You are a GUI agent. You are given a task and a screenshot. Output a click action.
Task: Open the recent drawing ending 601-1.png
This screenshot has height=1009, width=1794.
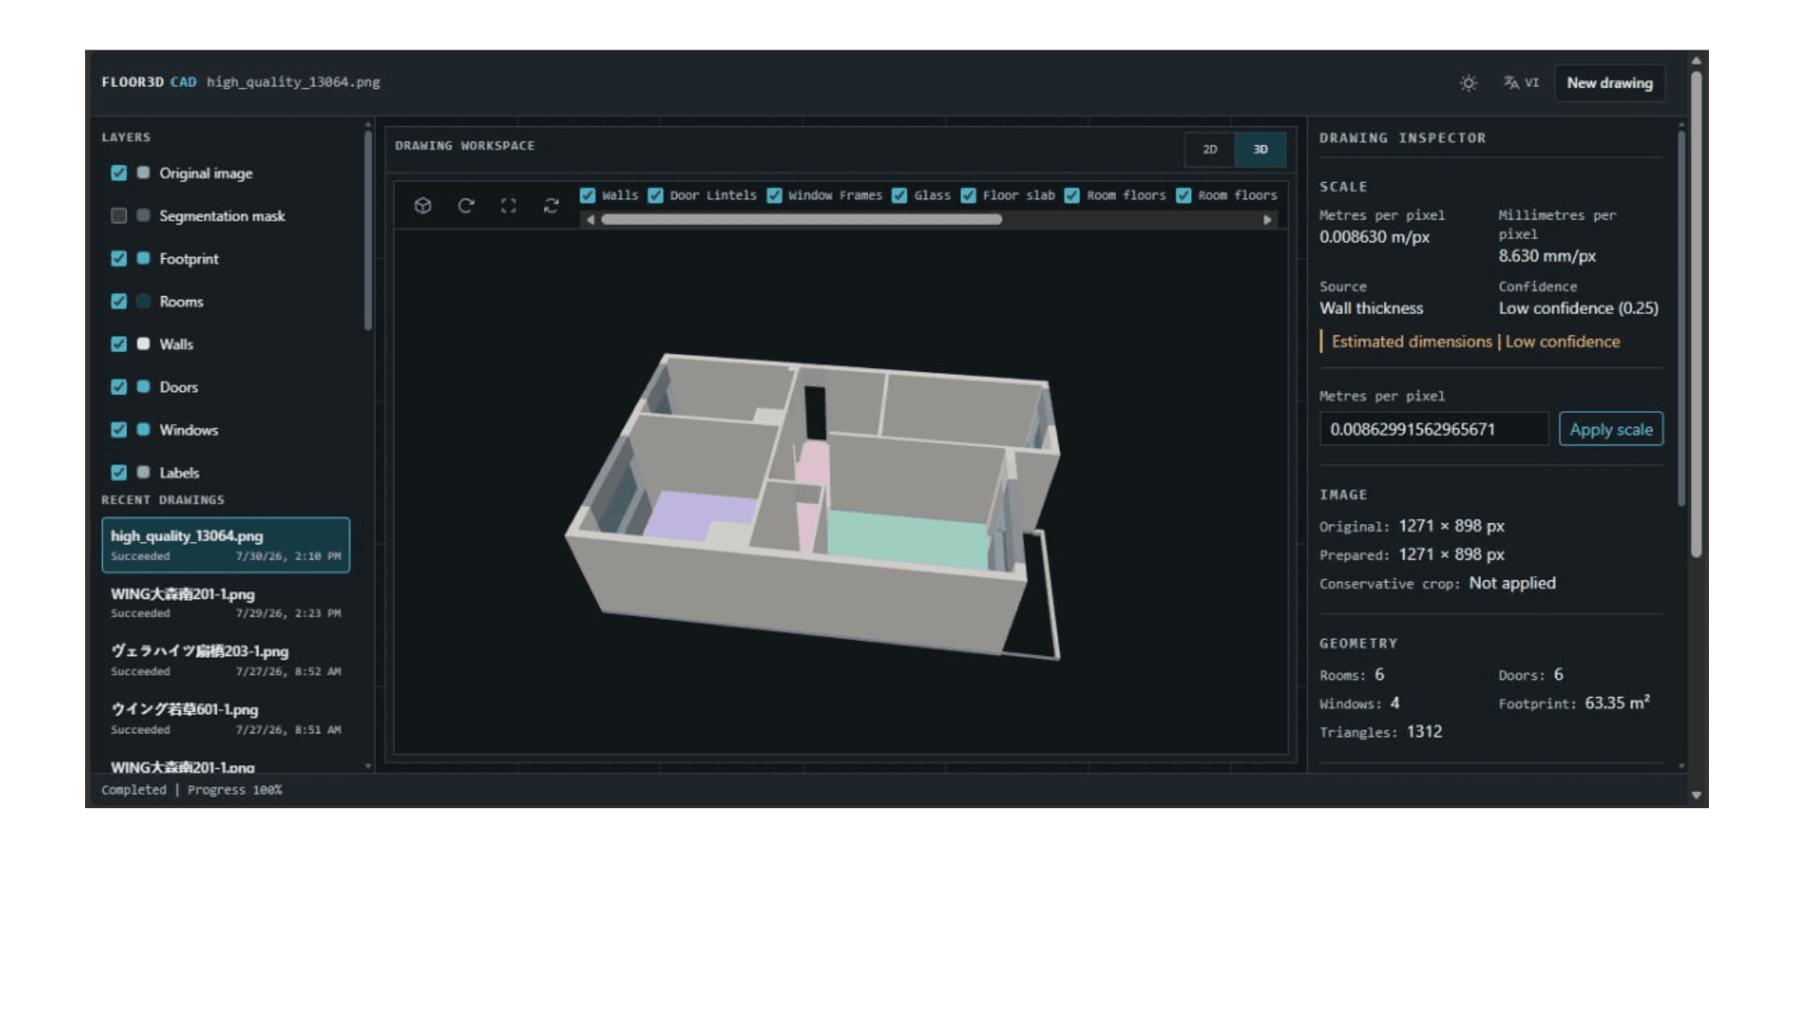click(x=225, y=718)
